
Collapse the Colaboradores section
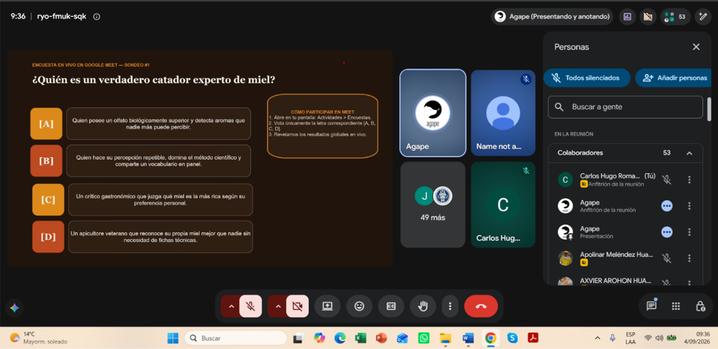point(689,153)
